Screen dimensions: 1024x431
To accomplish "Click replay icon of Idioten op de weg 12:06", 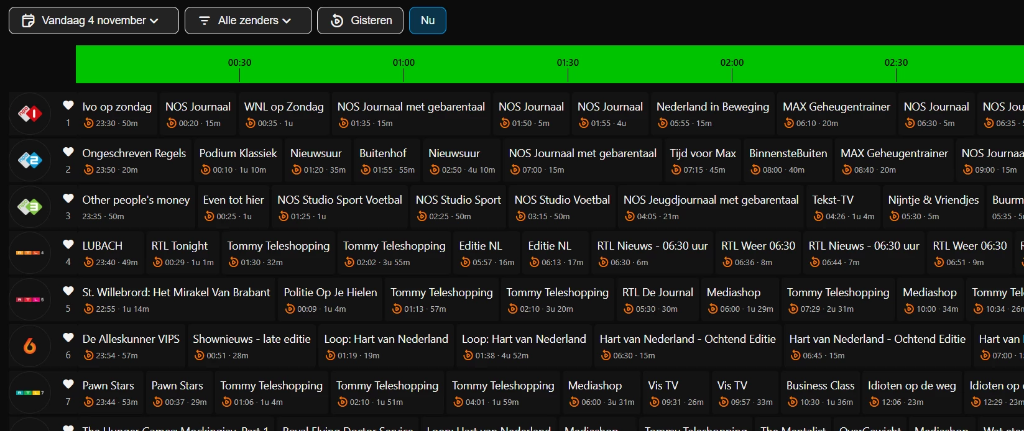I will tap(874, 402).
